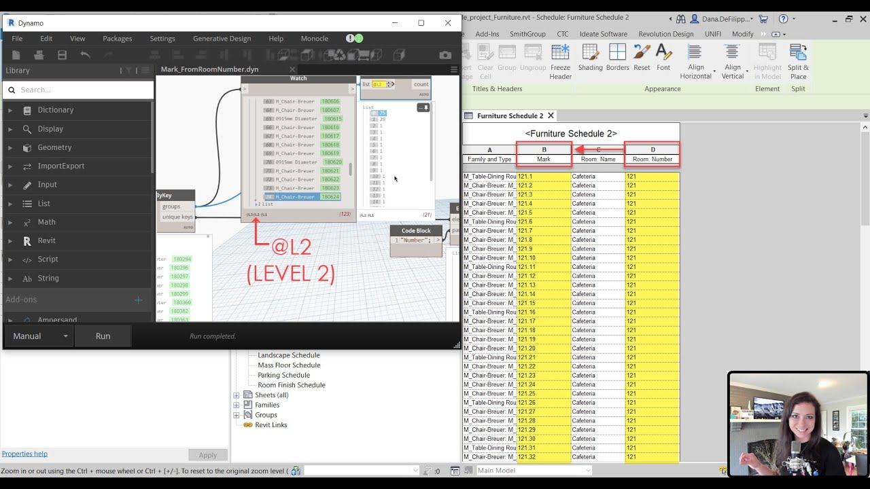Viewport: 870px width, 489px height.
Task: Click the Revit help question mark icon
Action: tap(783, 19)
